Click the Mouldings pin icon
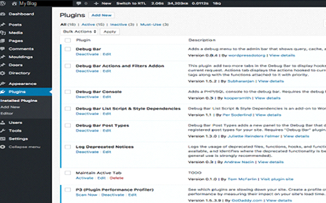Viewport: 326px width, 203px height. coord(3,57)
